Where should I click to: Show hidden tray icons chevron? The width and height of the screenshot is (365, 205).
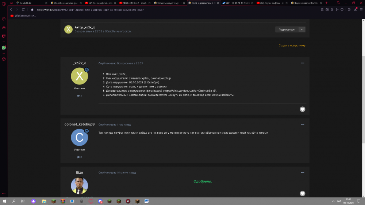coord(333,201)
